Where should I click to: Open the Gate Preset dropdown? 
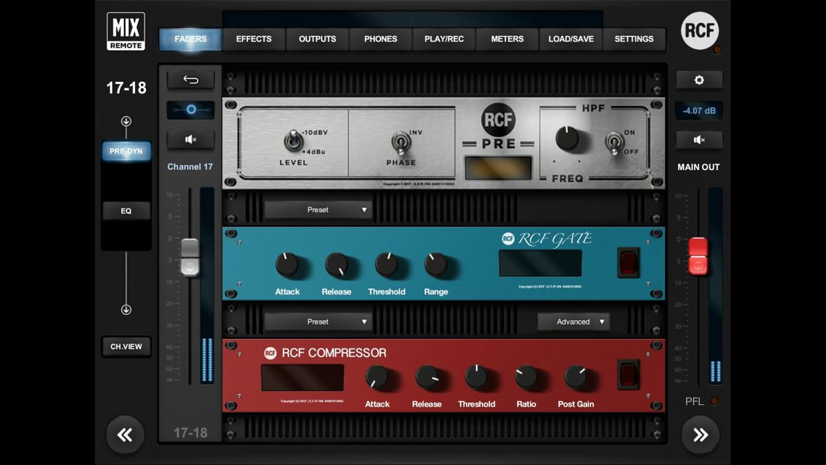[318, 209]
